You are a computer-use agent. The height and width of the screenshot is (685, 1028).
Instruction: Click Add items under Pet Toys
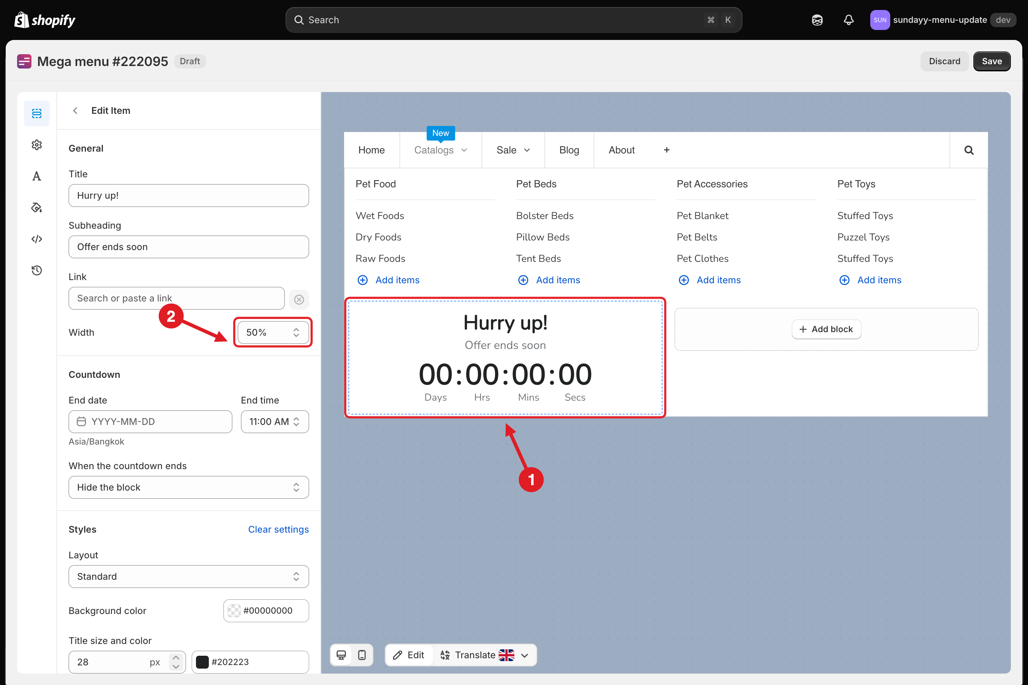point(870,280)
